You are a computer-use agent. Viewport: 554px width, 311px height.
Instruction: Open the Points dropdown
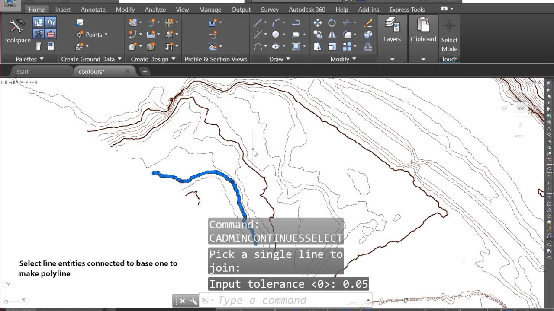(x=106, y=35)
